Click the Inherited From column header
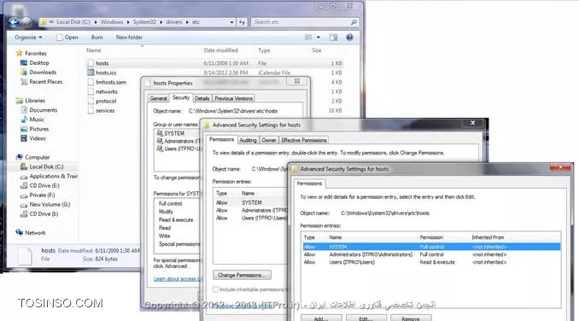The height and width of the screenshot is (321, 579). (x=488, y=237)
